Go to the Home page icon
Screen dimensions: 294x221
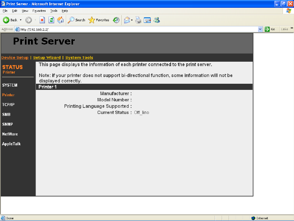(x=60, y=20)
